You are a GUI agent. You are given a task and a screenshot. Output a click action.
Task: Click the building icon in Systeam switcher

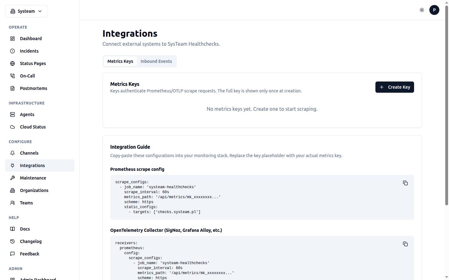[x=13, y=11]
